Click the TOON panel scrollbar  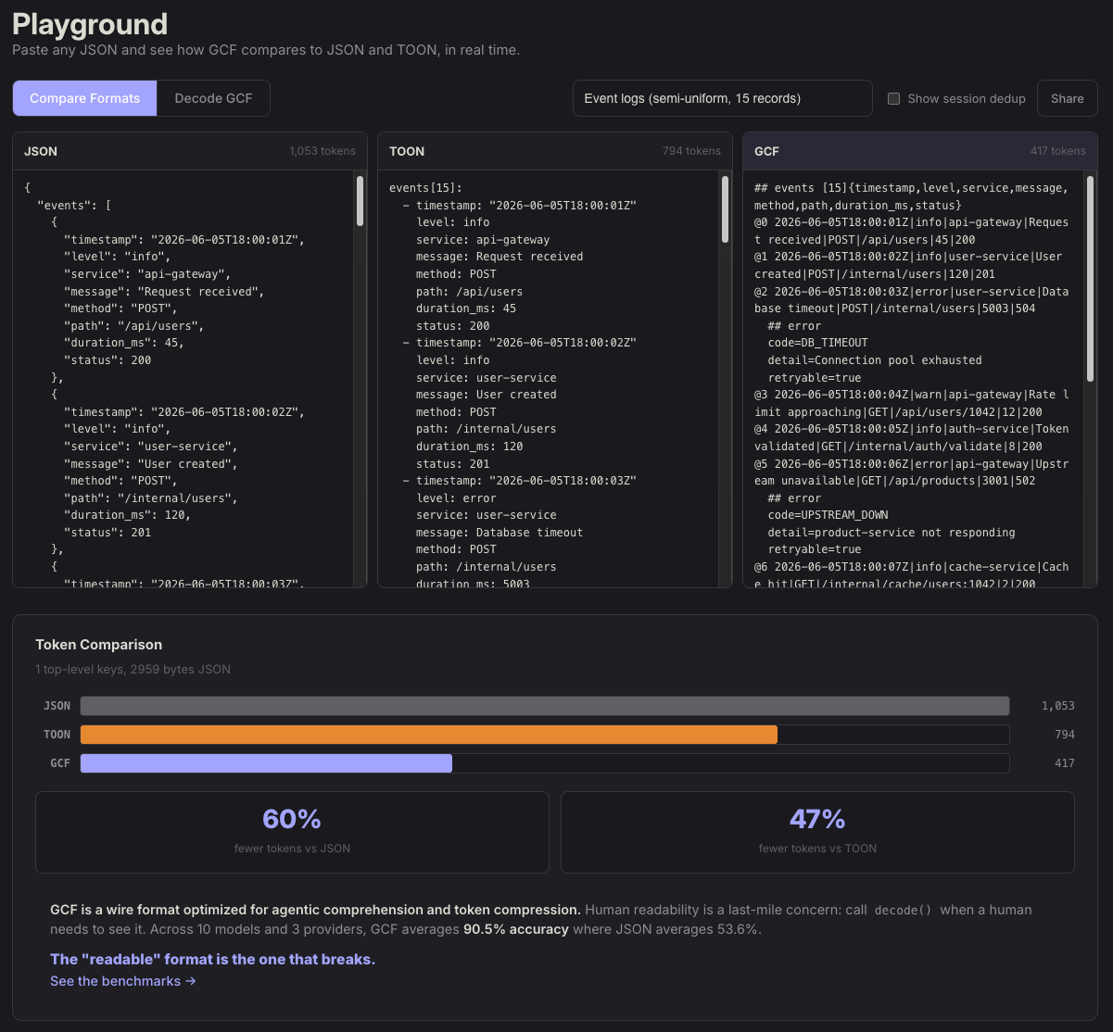[x=725, y=209]
